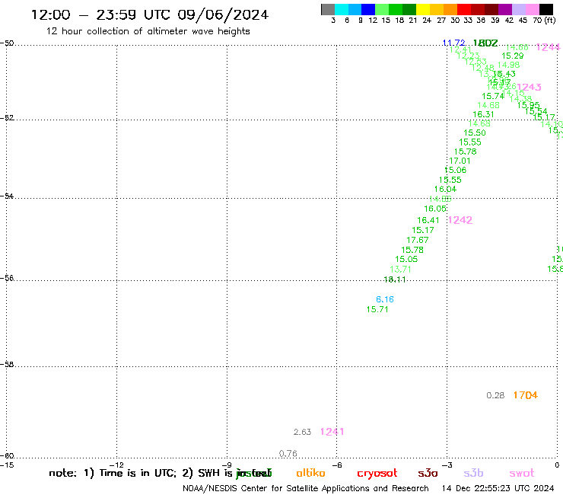Click the gray value '2.63'
The height and width of the screenshot is (495, 563).
(302, 432)
